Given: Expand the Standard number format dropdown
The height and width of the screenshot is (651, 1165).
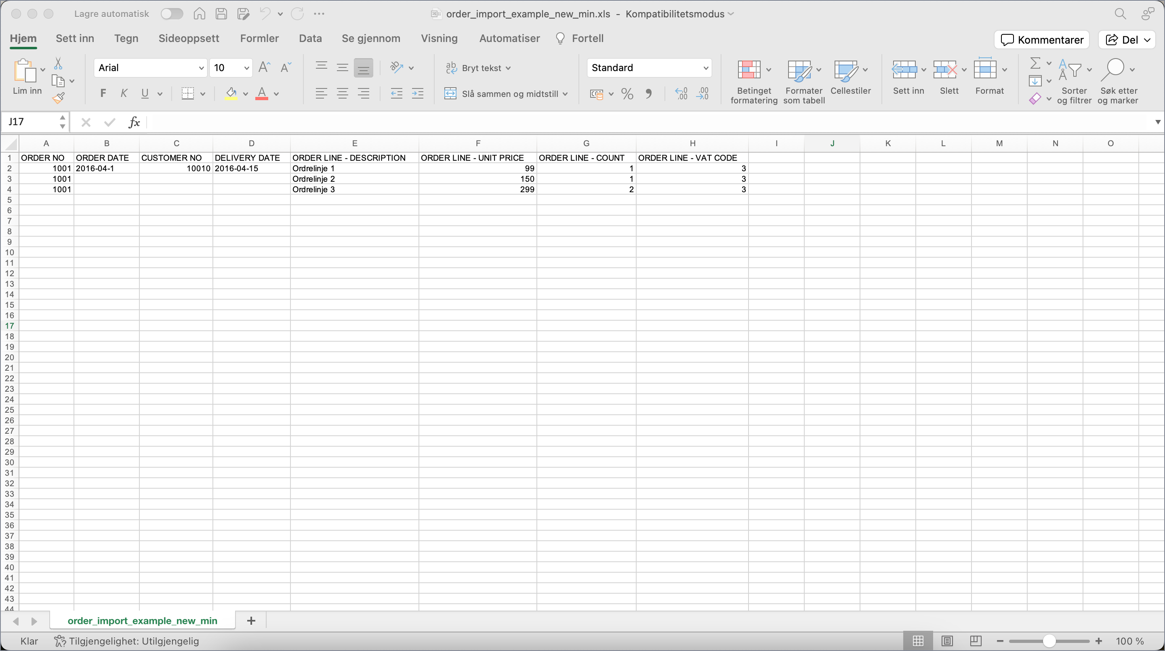Looking at the screenshot, I should pos(705,68).
